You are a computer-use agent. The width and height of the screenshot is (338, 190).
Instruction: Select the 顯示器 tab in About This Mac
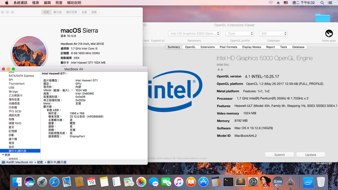57,12
